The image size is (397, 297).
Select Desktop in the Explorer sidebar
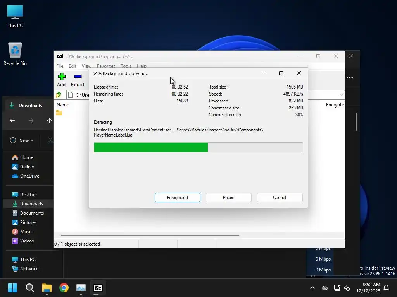(x=28, y=195)
